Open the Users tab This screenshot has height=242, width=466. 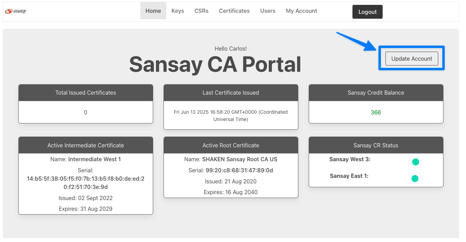point(268,11)
